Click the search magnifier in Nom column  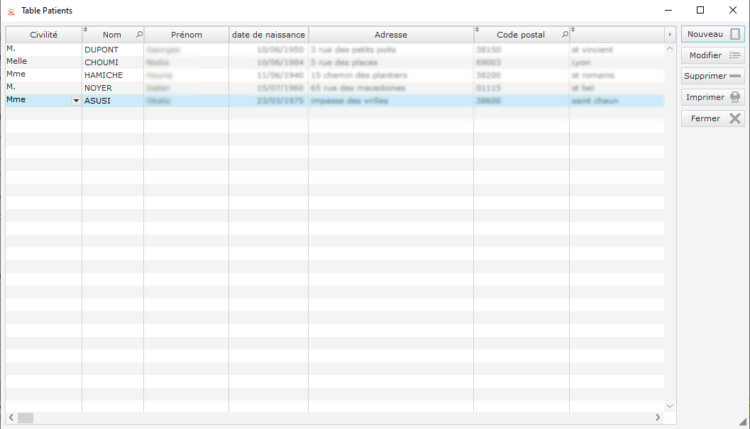click(139, 35)
